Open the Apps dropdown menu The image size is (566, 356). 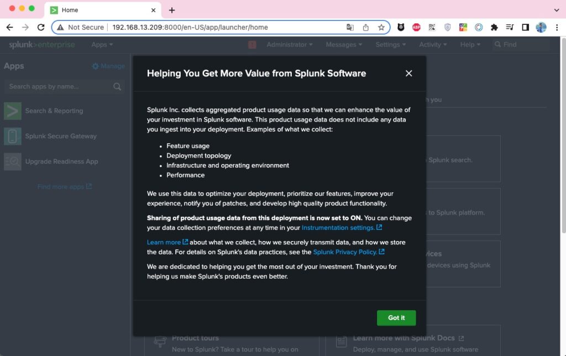[x=102, y=45]
